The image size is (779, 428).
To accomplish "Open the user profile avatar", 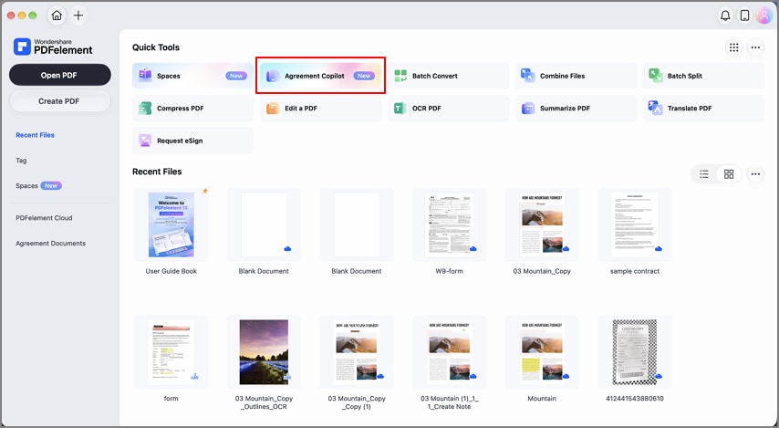I will coord(763,16).
